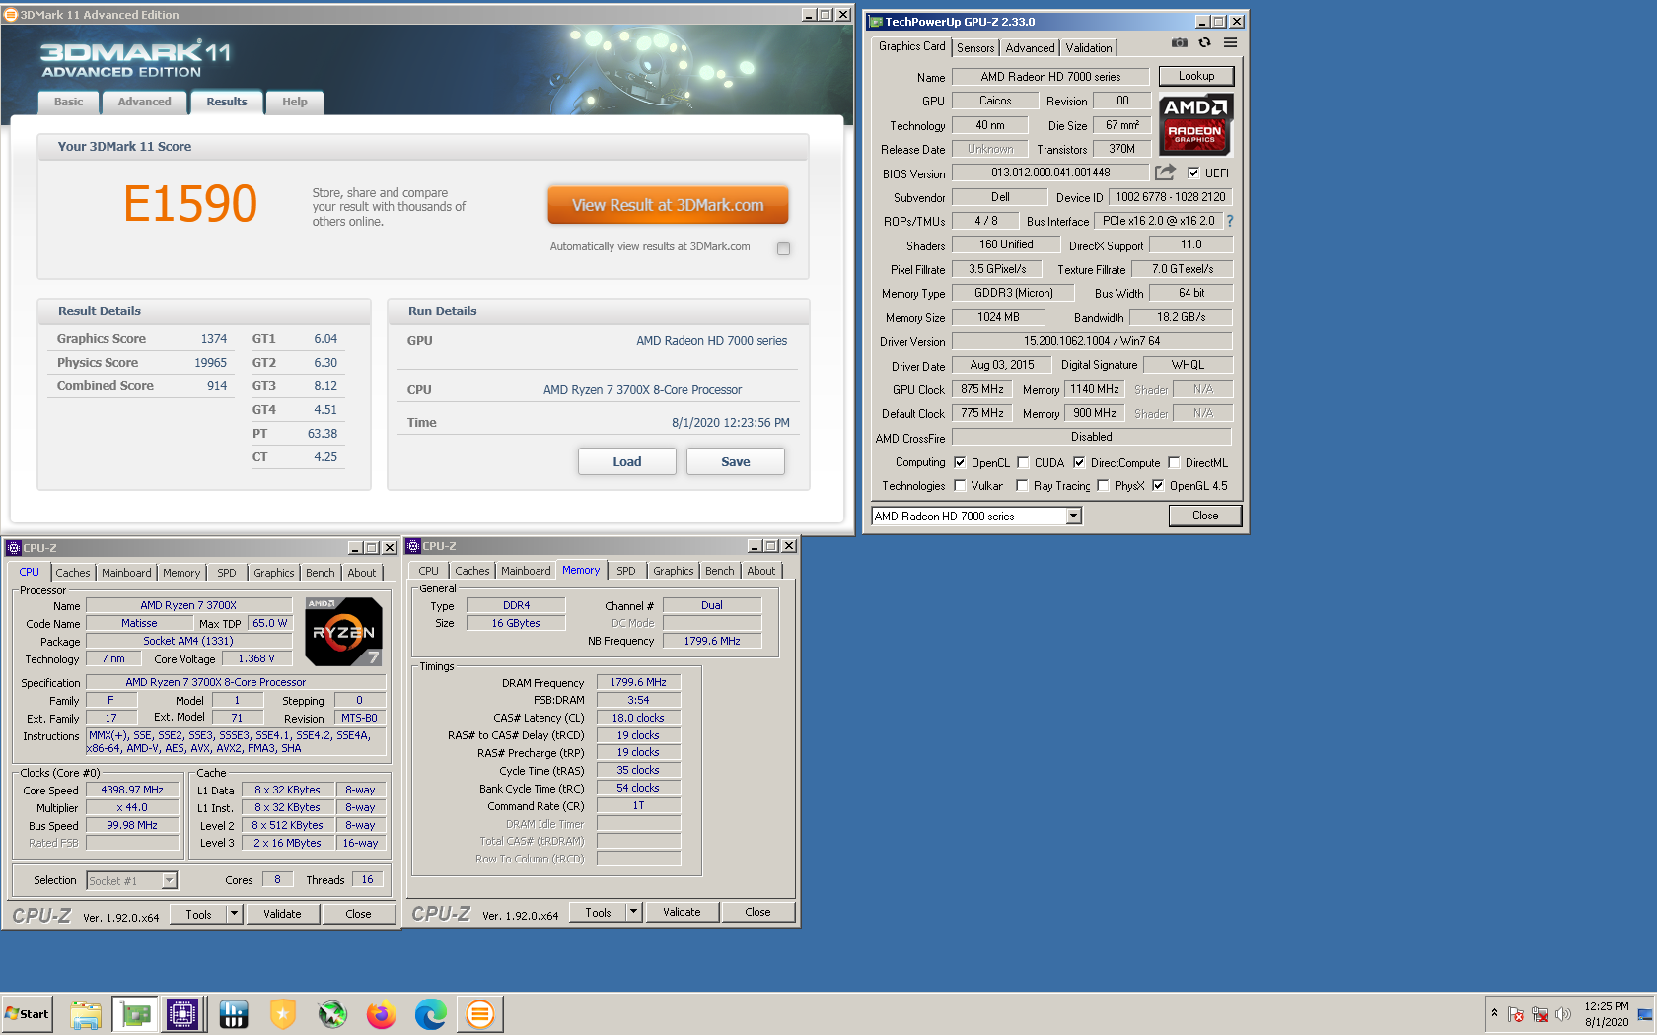Image resolution: width=1657 pixels, height=1035 pixels.
Task: Toggle the Vulkan checkbox
Action: coord(960,485)
